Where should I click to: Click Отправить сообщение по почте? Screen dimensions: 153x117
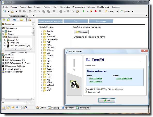coord(90,37)
